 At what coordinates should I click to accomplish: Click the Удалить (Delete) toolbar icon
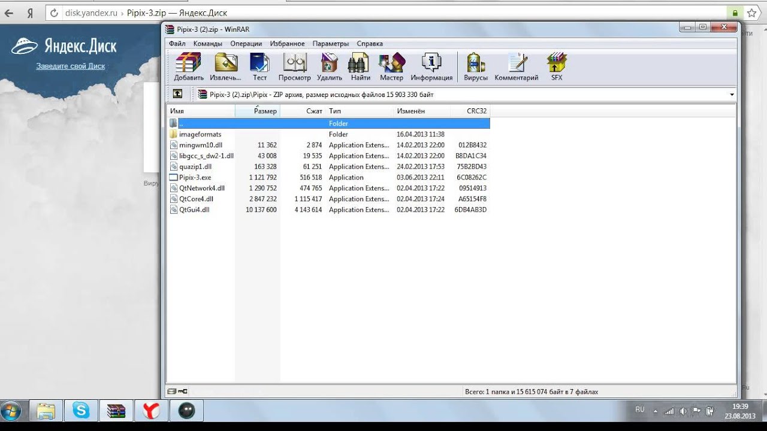(x=329, y=67)
